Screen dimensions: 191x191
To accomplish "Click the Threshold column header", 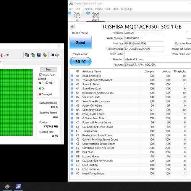I will coord(180,71).
